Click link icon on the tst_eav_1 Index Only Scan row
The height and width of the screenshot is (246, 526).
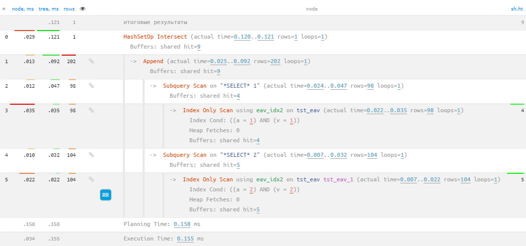91,179
